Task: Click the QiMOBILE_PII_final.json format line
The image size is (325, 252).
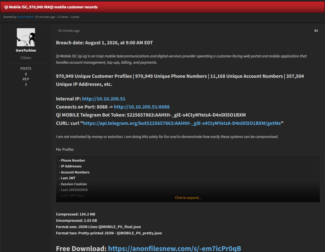Action: [98, 227]
